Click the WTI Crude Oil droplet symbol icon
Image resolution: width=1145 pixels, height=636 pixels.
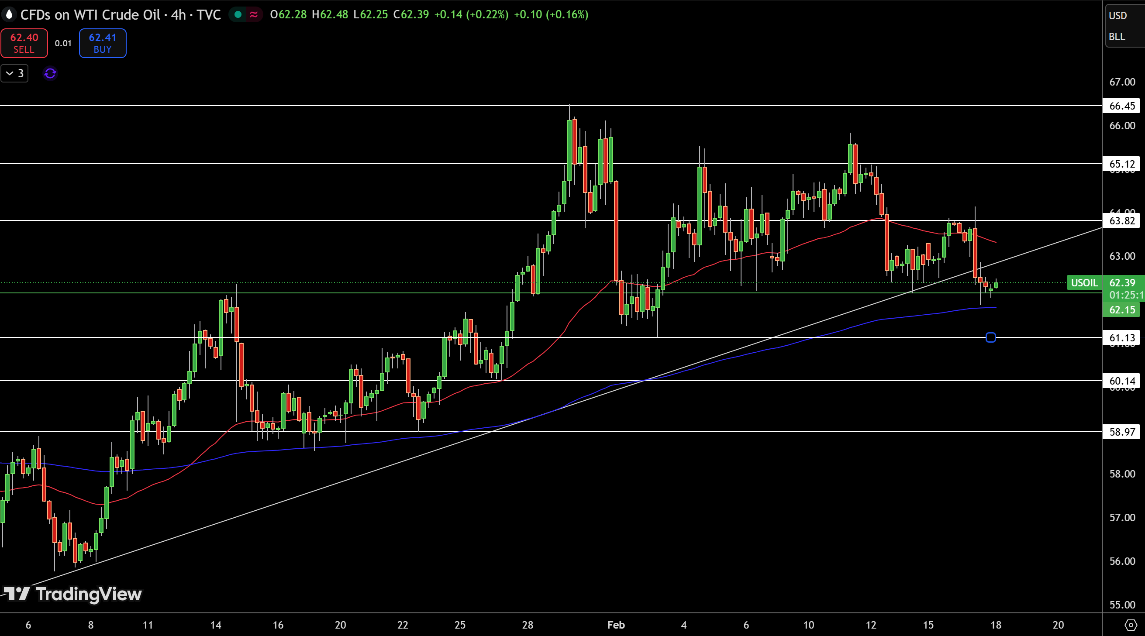9,15
